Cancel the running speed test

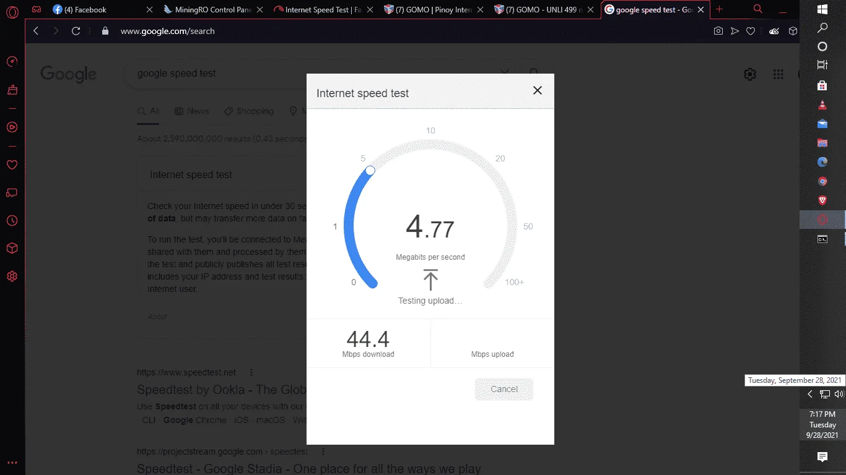pyautogui.click(x=504, y=389)
